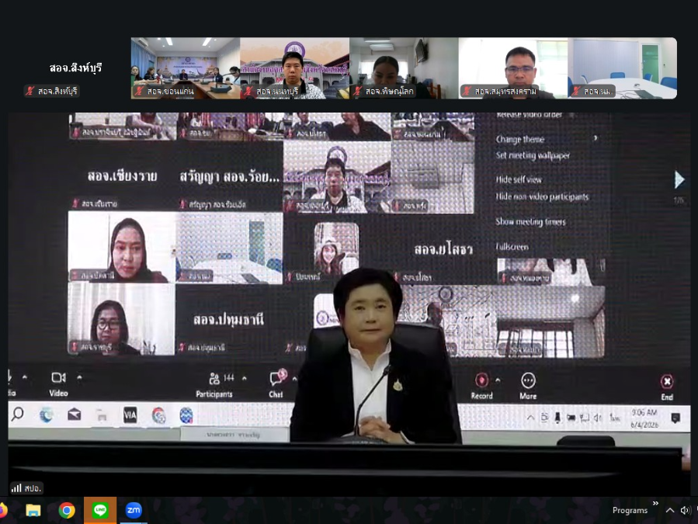Toggle the Video camera button in shared screen
Viewport: 698px width, 524px height.
pyautogui.click(x=58, y=383)
